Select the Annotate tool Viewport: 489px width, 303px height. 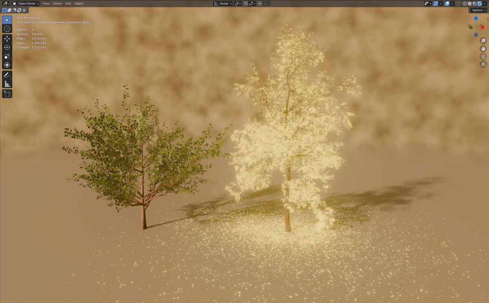7,75
